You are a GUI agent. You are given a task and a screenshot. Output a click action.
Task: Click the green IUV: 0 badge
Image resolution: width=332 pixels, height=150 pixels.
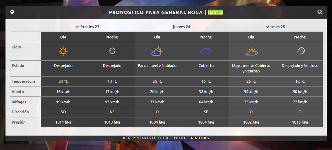tap(216, 12)
